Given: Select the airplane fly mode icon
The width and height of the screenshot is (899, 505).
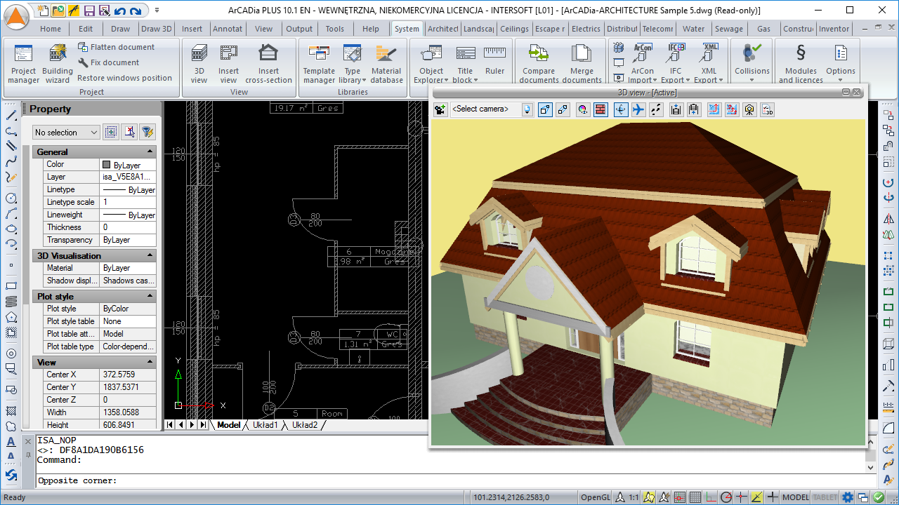Looking at the screenshot, I should [638, 109].
